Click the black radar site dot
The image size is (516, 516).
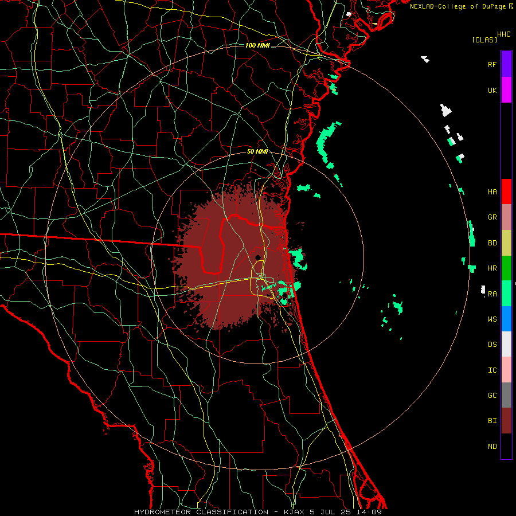[x=257, y=257]
